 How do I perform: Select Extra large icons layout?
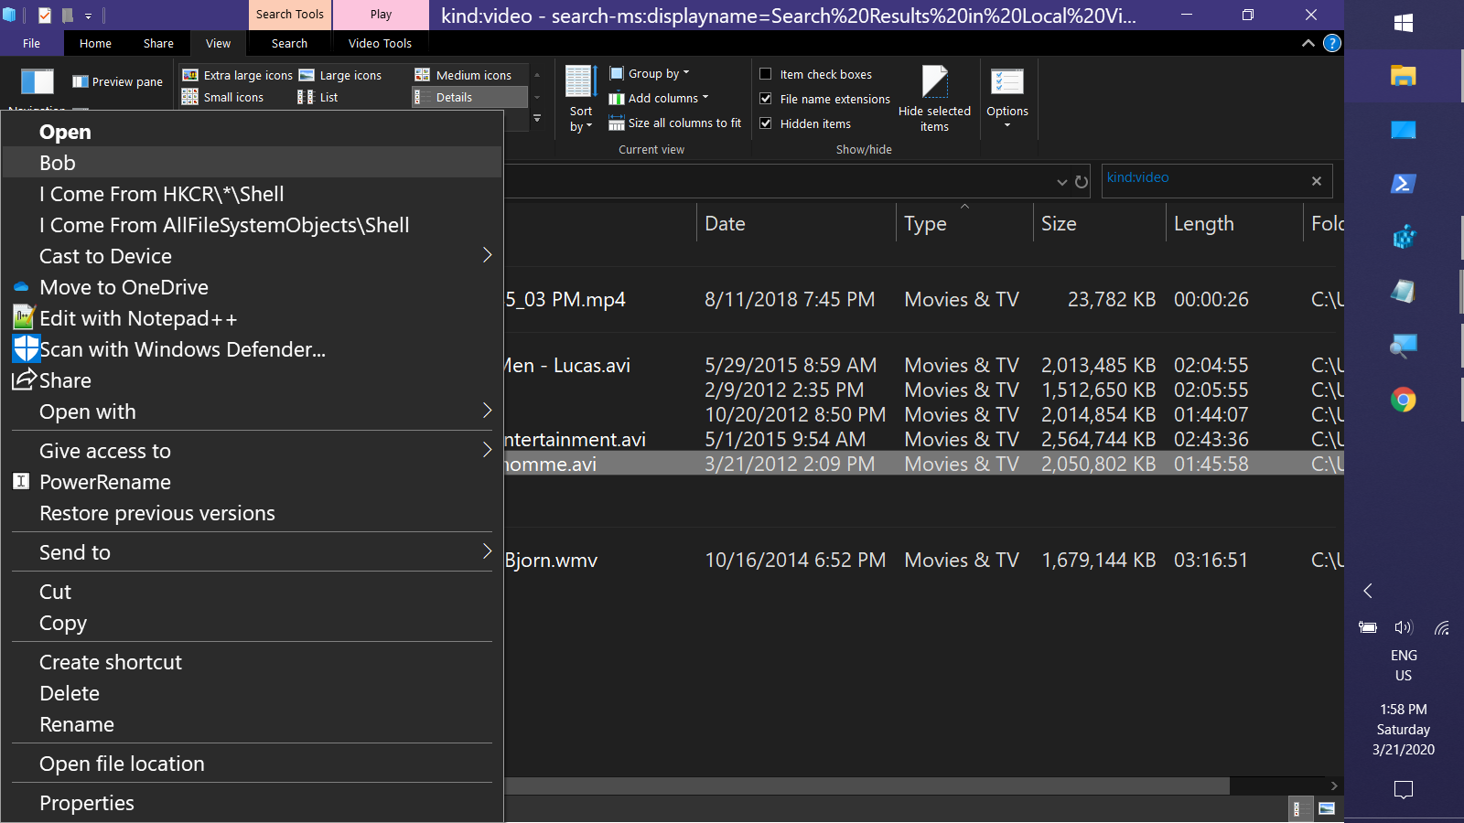[x=238, y=75]
